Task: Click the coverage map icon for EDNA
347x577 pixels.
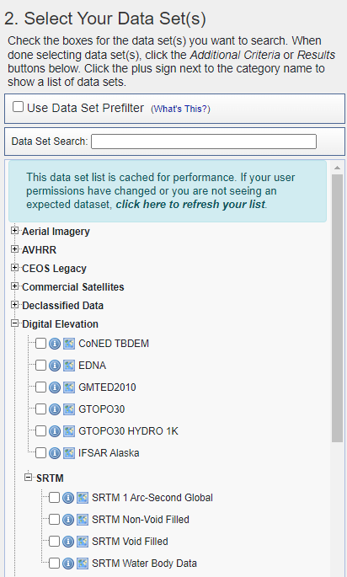Action: tap(69, 366)
